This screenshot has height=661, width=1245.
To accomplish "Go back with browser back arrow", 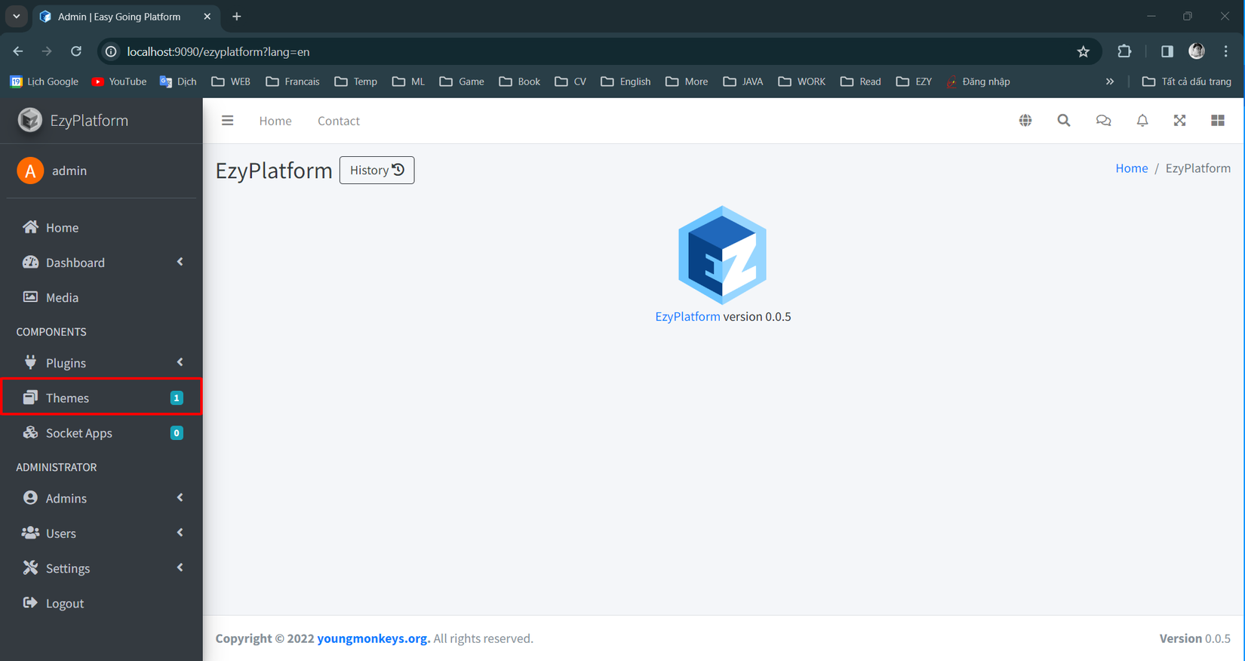I will click(x=18, y=51).
